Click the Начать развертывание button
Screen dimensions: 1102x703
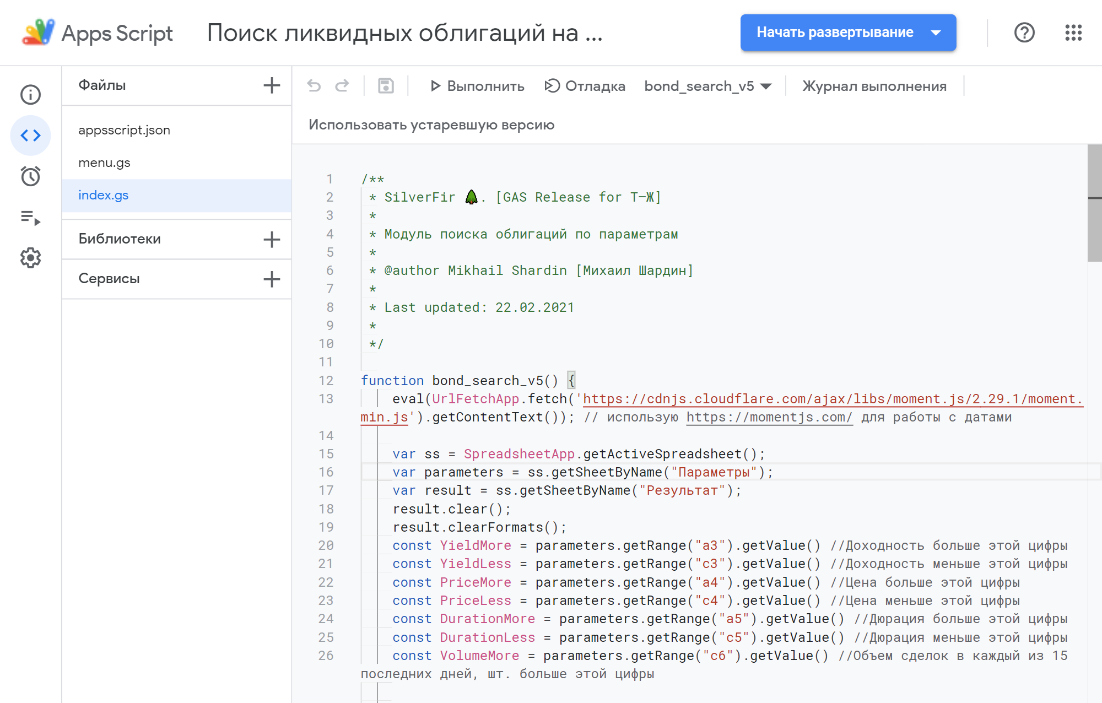pyautogui.click(x=835, y=32)
